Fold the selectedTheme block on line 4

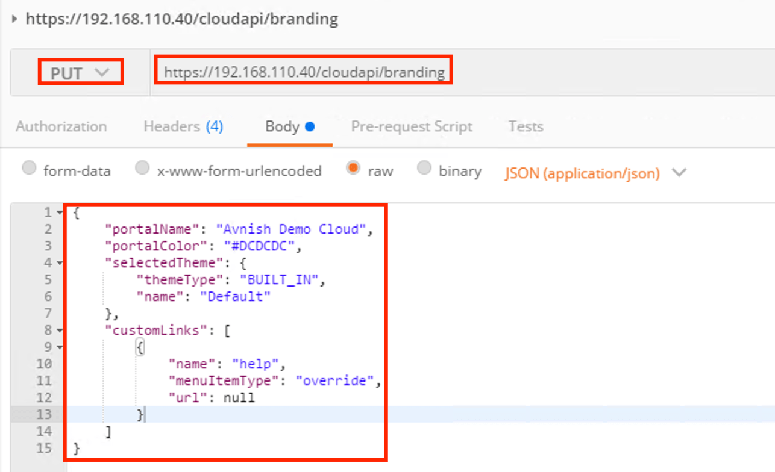click(59, 263)
